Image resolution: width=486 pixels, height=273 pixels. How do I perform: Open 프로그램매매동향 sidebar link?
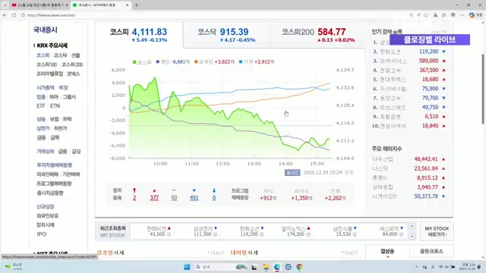click(x=54, y=184)
